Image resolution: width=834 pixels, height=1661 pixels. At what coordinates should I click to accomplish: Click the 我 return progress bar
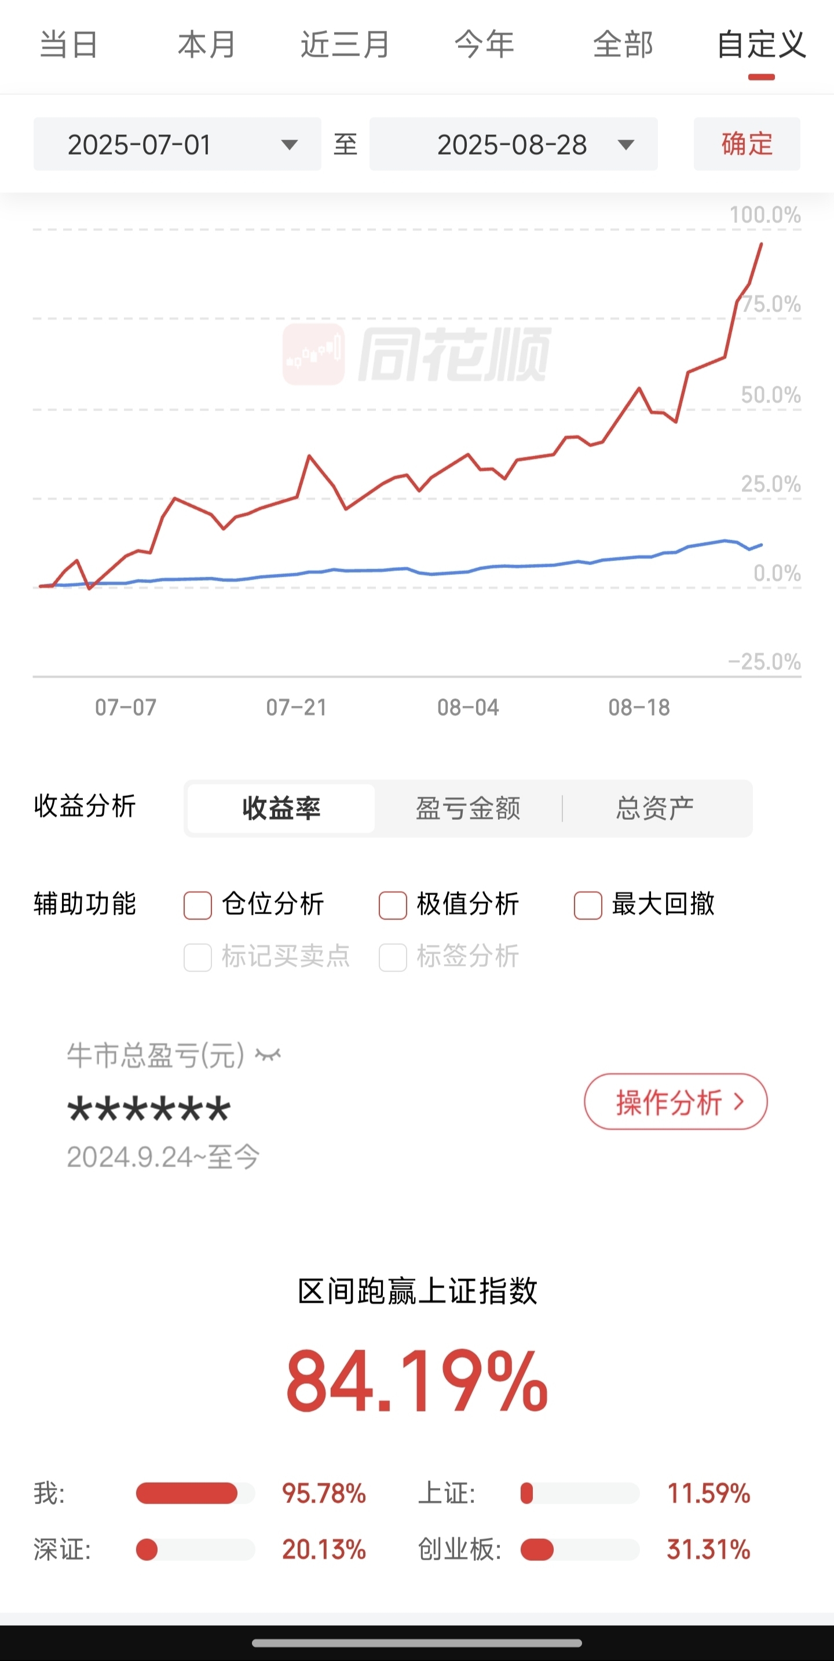point(195,1493)
